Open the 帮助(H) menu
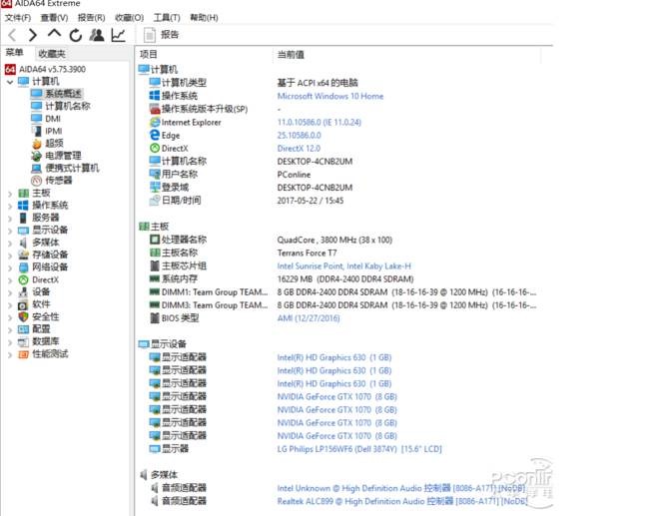 [204, 18]
